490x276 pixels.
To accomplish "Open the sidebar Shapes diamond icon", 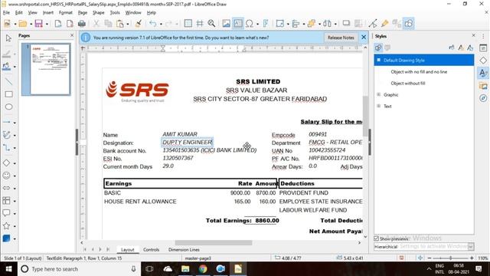I will [483, 61].
